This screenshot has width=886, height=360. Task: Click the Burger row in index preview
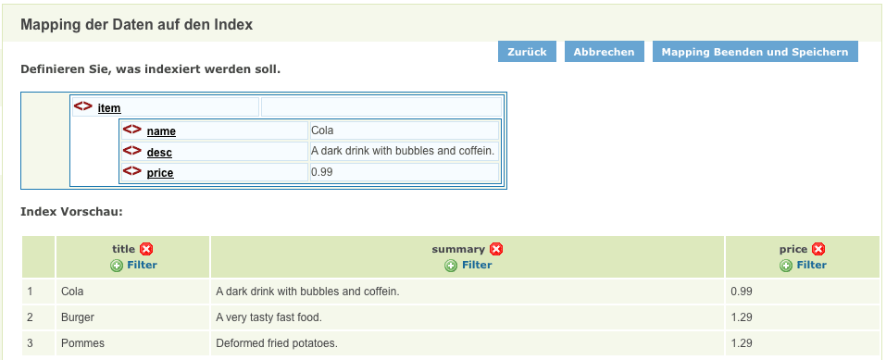pyautogui.click(x=451, y=317)
